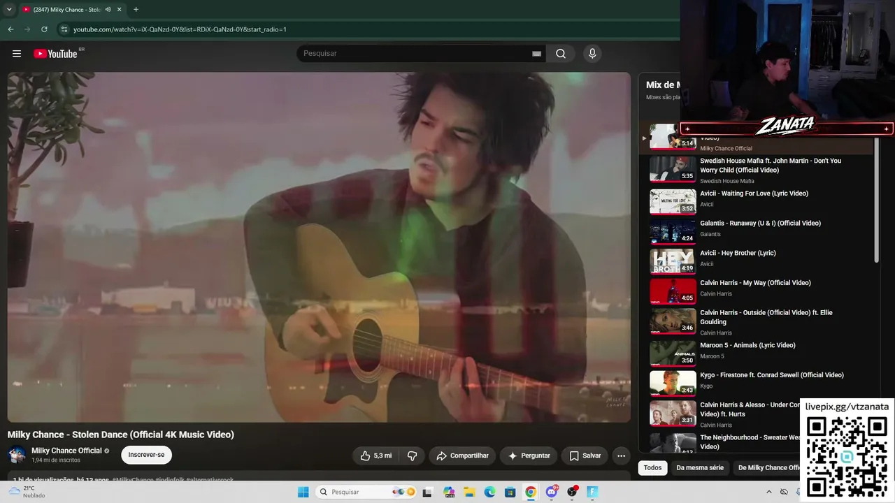Like the video with thumbs up

(x=376, y=455)
